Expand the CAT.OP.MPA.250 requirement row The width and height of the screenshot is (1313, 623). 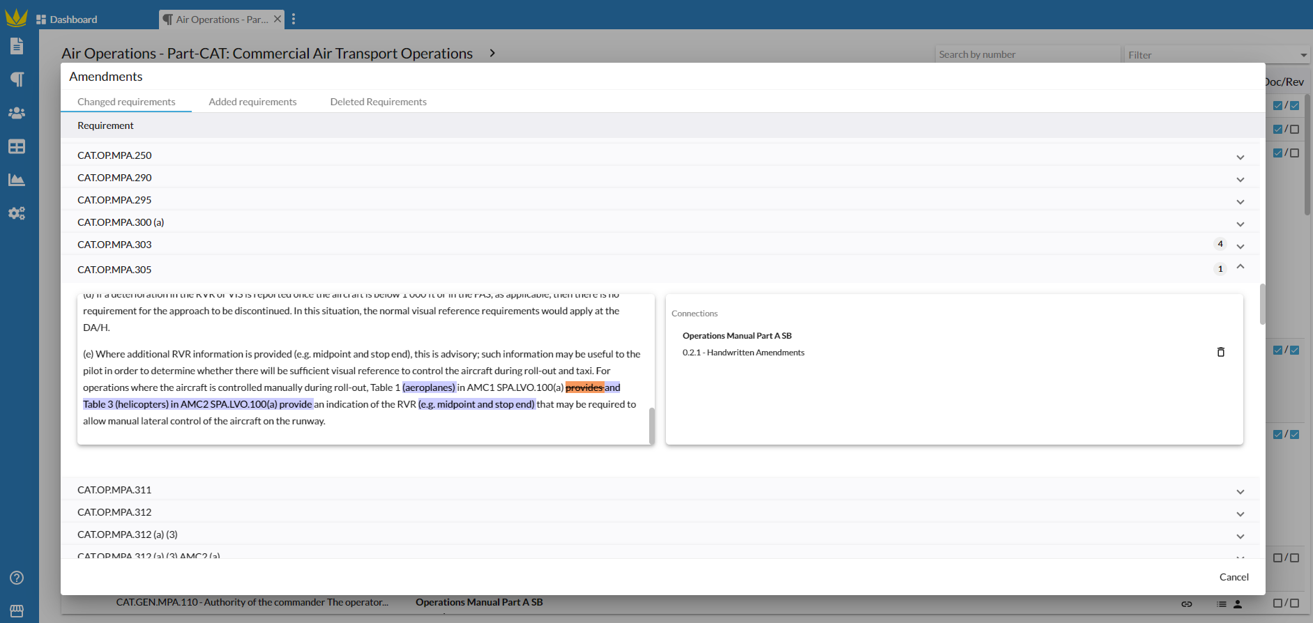[x=1240, y=157]
